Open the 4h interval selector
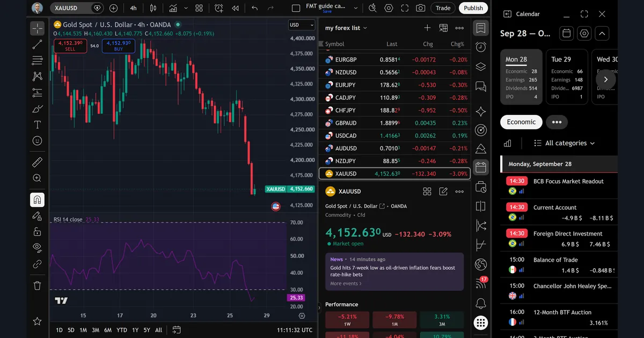 point(134,8)
